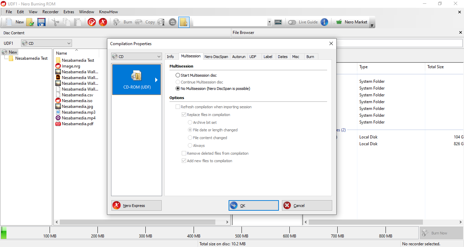The image size is (464, 247).
Task: Select Start Multisession disc radio button
Action: tap(178, 75)
